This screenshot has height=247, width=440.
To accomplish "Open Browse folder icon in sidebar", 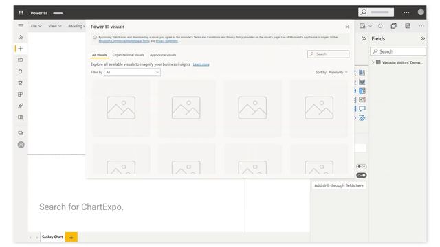I will [21, 60].
